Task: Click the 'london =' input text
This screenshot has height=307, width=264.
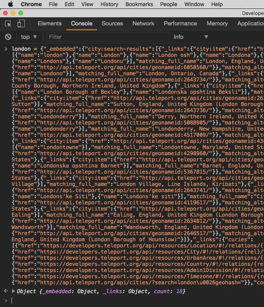Action: pos(24,49)
